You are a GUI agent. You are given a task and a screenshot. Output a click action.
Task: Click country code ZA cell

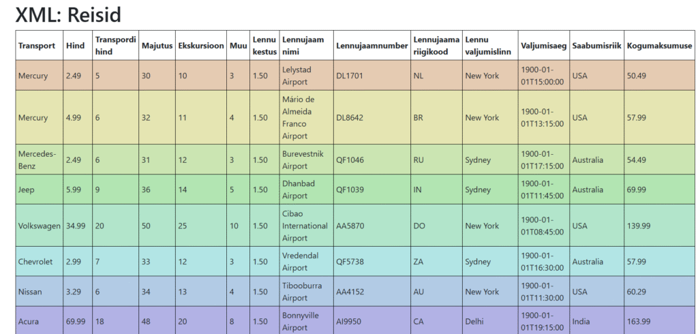pos(419,262)
